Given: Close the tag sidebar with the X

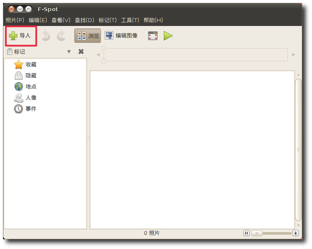Looking at the screenshot, I should 81,52.
